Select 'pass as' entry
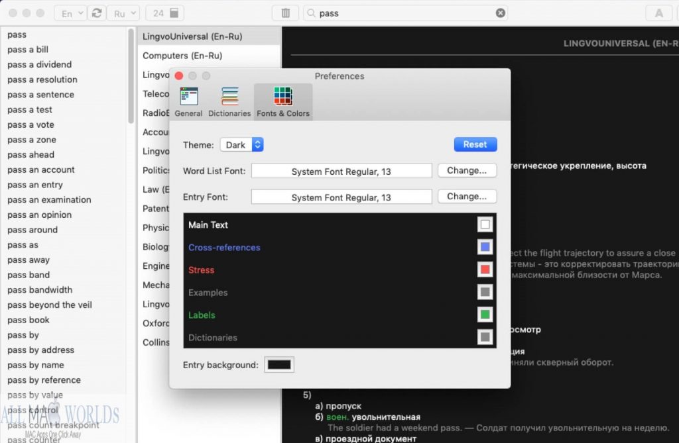Viewport: 679px width, 443px height. tap(23, 245)
